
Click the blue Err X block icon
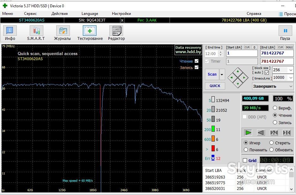[213, 158]
